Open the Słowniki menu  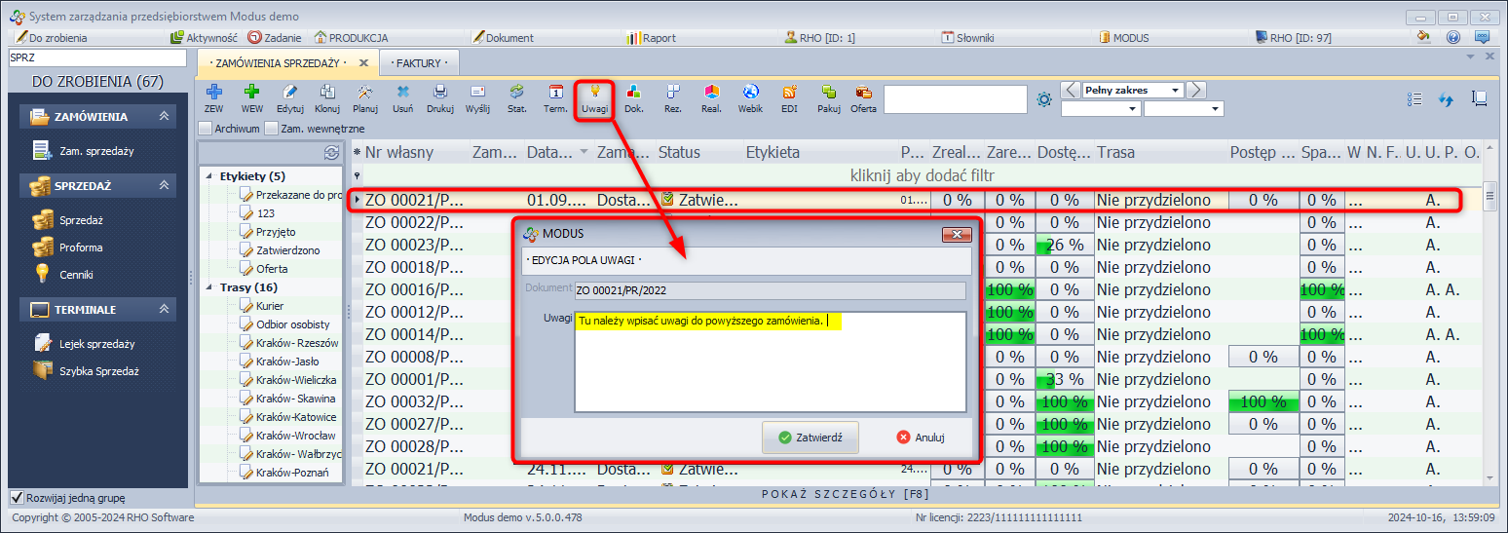click(x=968, y=37)
